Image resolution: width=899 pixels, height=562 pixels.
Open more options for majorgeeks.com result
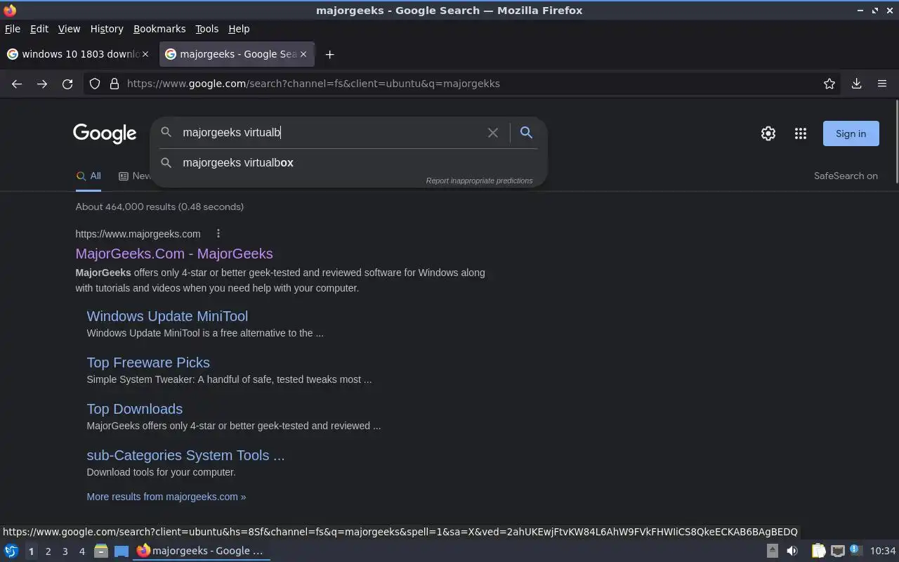[x=218, y=233]
